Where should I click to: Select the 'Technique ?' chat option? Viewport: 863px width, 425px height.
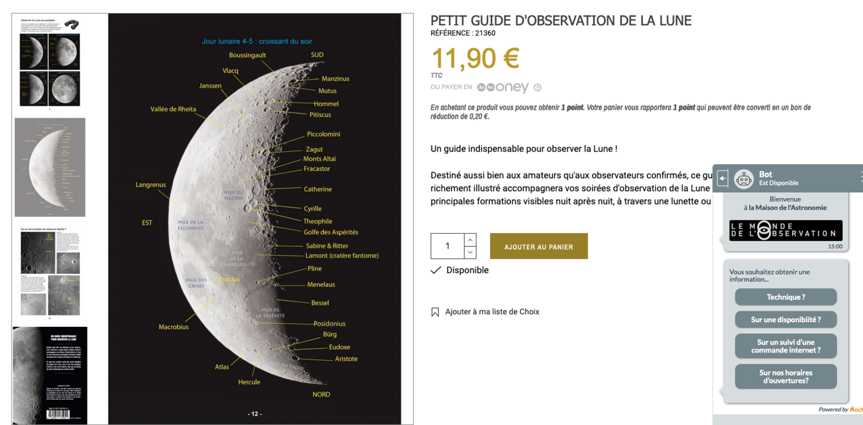[x=785, y=297]
